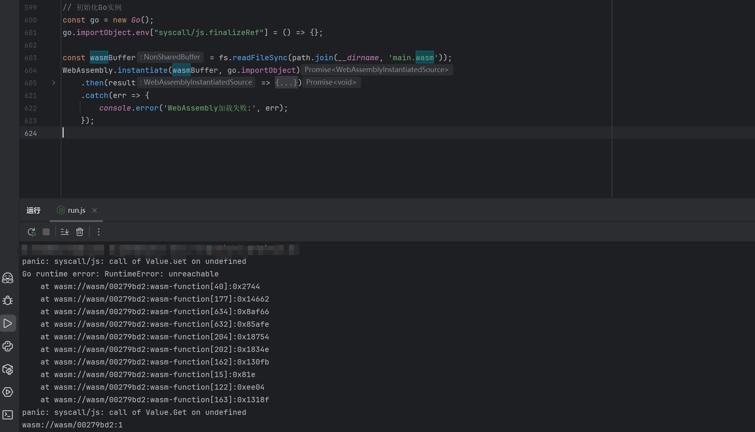The height and width of the screenshot is (432, 755).
Task: Open the Terminal sidebar icon
Action: tap(8, 415)
